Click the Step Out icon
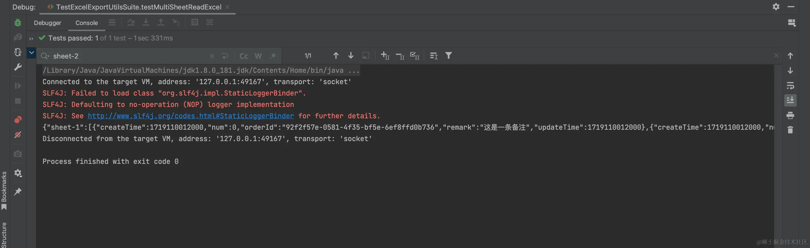This screenshot has height=248, width=810. click(161, 22)
